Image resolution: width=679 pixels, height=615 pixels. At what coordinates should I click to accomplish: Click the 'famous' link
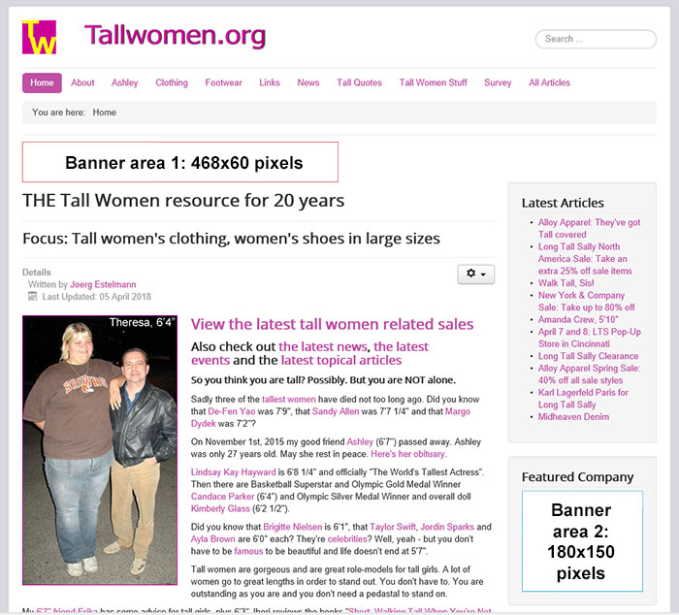[x=248, y=551]
